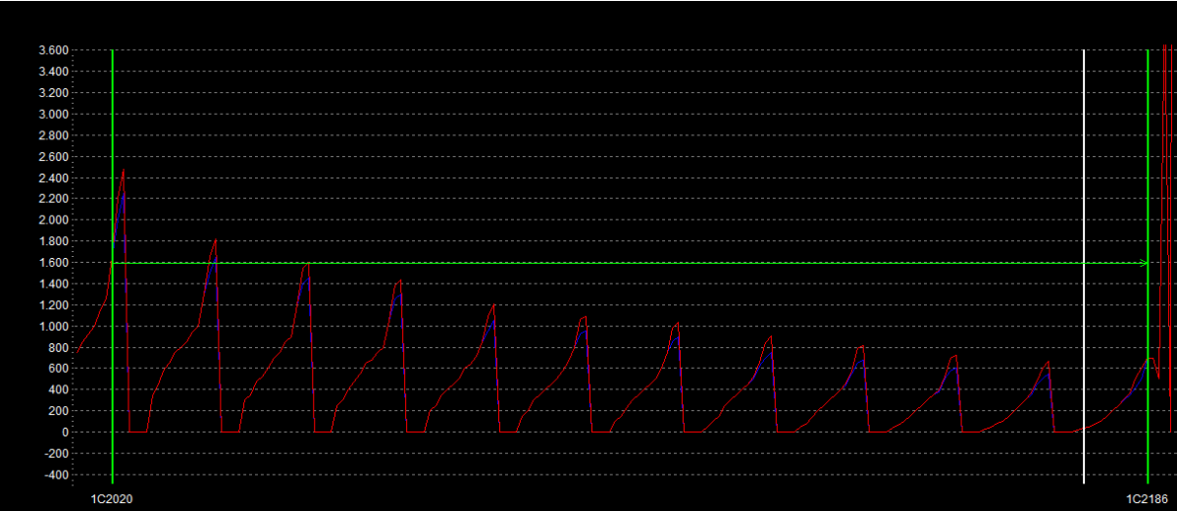1177x511 pixels.
Task: Click the 2.200 axis value
Action: [53, 199]
